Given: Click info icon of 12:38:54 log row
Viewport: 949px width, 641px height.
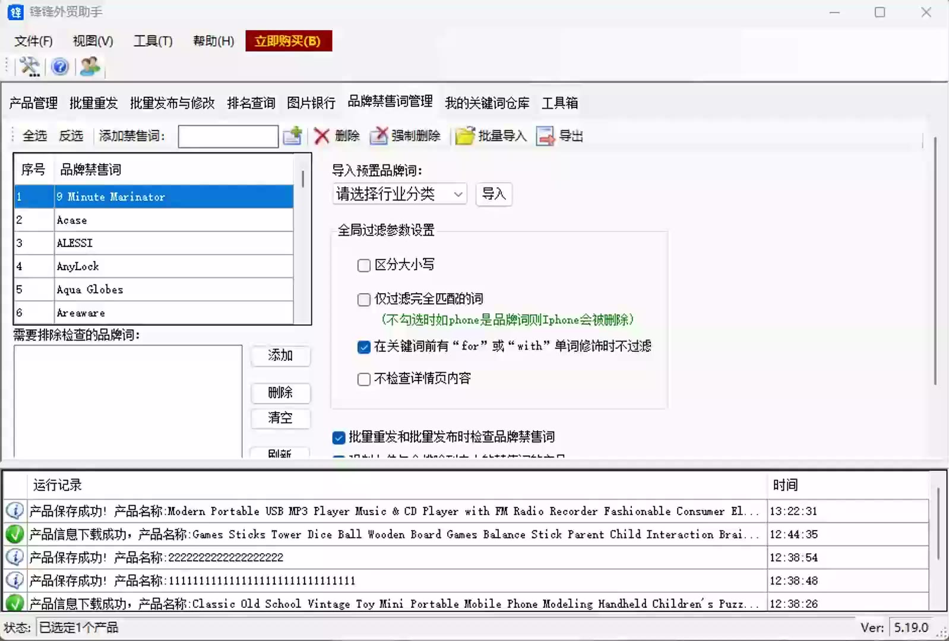Looking at the screenshot, I should (x=15, y=557).
